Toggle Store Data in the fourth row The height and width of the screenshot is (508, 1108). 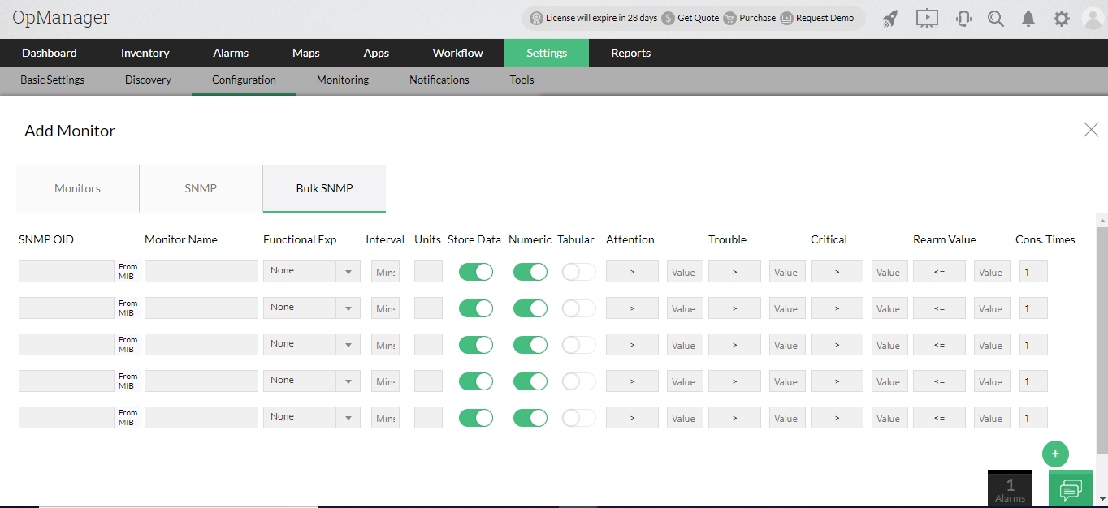point(476,381)
